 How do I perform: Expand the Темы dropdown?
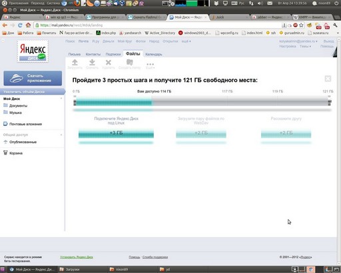(305, 47)
